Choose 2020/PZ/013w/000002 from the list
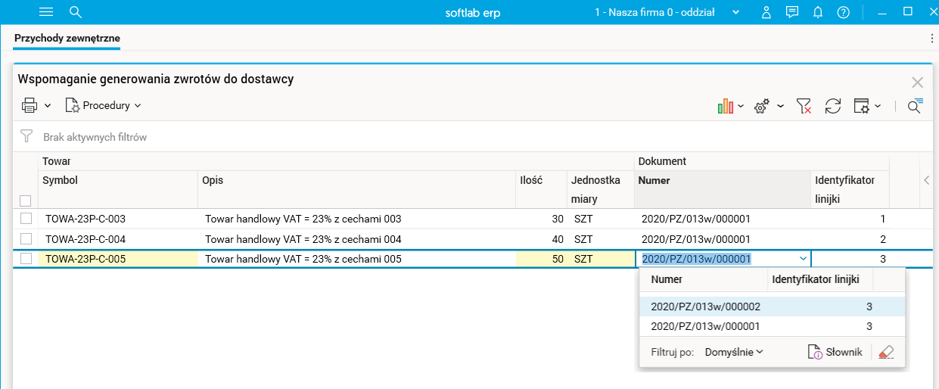939x389 pixels. (x=705, y=307)
